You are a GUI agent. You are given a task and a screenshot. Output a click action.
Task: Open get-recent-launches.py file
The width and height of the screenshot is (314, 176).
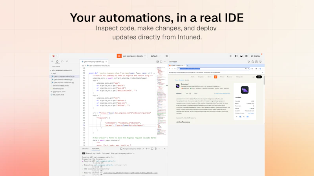(64, 83)
